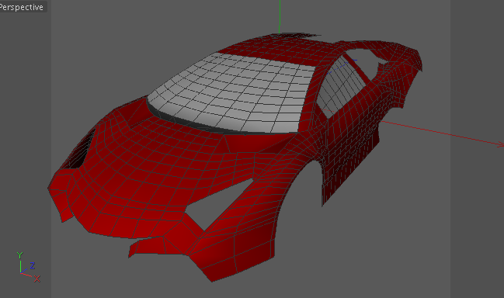Click the blue Z axis indicator on the gizmo
This screenshot has height=298, width=504.
(x=32, y=265)
